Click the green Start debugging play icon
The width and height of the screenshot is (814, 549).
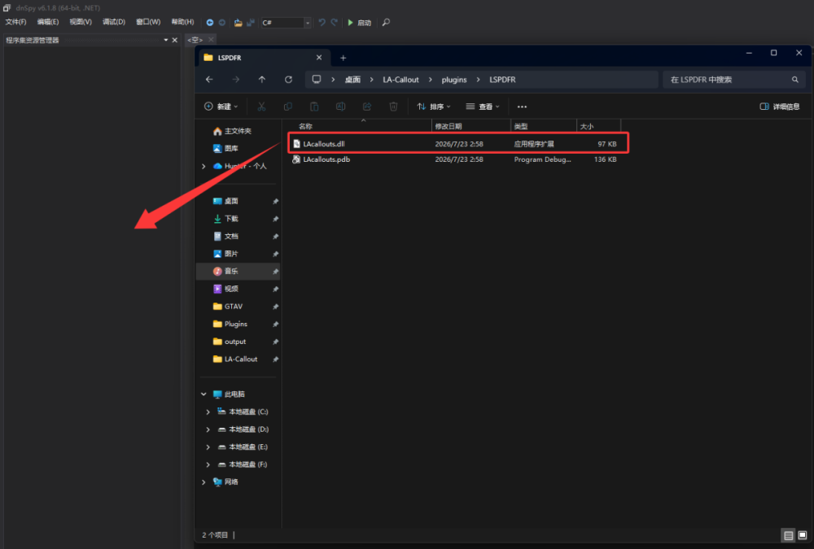[350, 22]
